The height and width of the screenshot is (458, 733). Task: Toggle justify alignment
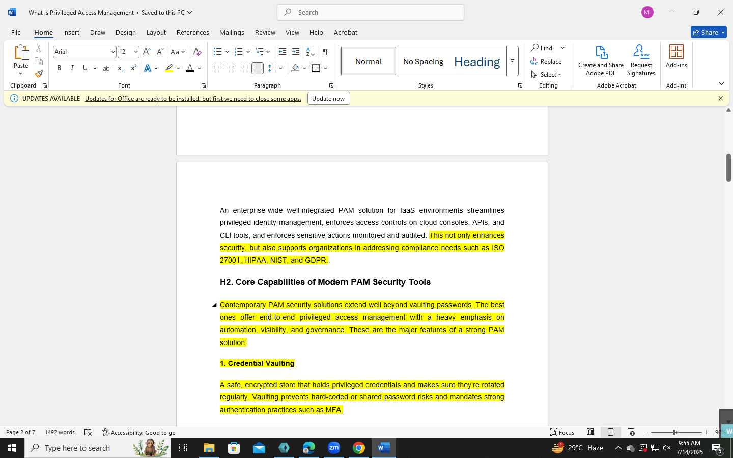coord(258,68)
